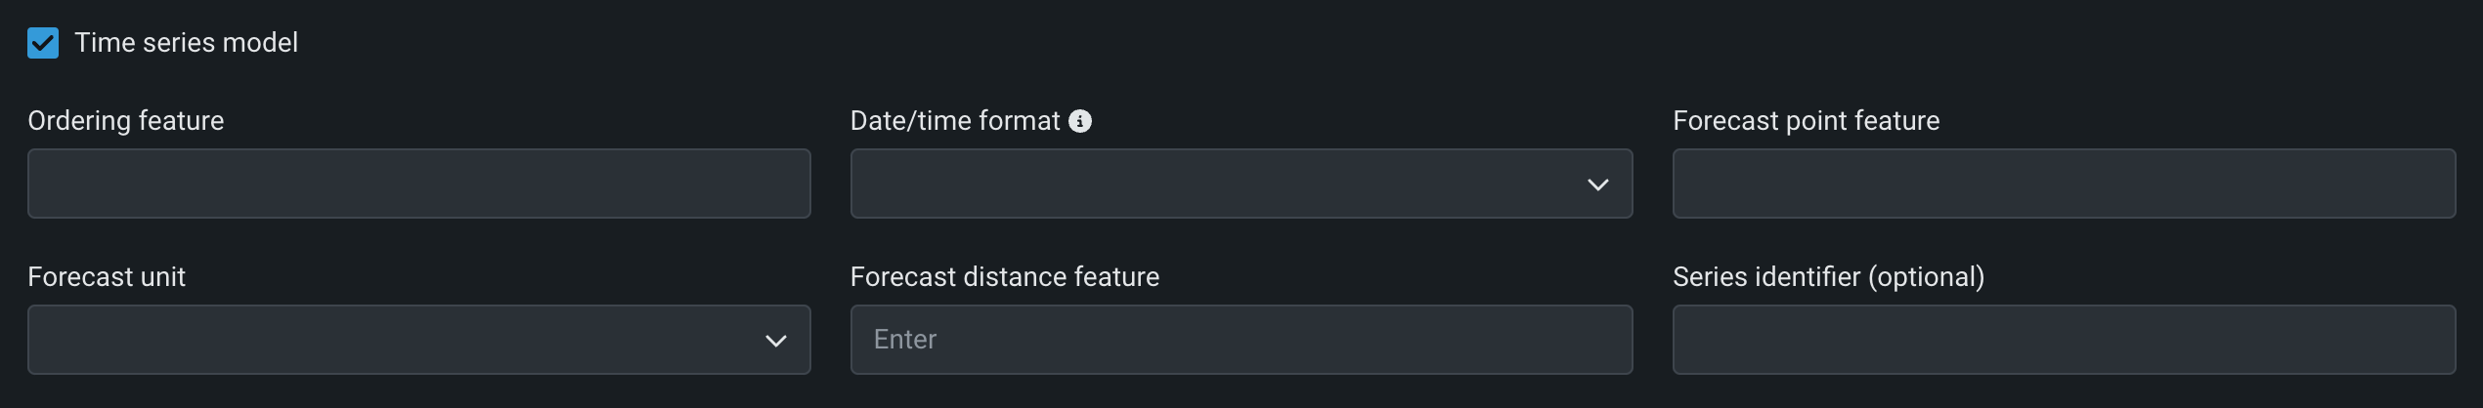Screen dimensions: 2483x408
Task: Click the Forecast unit label
Action: 107,277
